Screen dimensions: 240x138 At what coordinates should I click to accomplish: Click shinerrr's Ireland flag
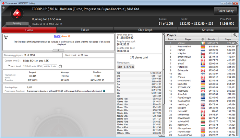(x=203, y=43)
